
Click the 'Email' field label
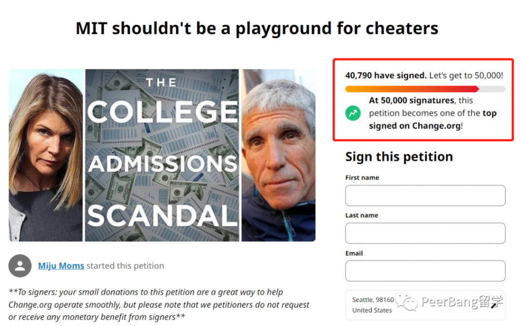coord(354,253)
